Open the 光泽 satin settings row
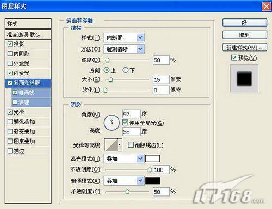The height and width of the screenshot is (209, 272). point(28,112)
